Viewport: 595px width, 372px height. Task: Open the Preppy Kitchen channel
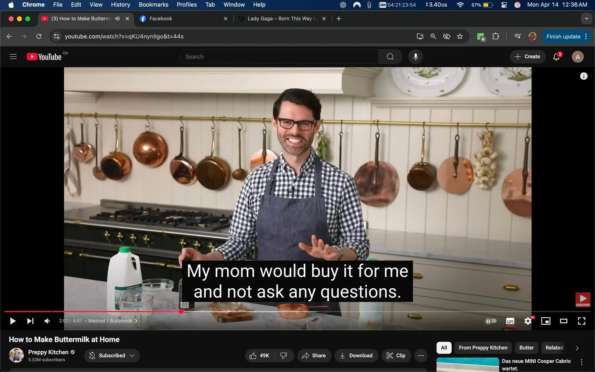pyautogui.click(x=49, y=352)
